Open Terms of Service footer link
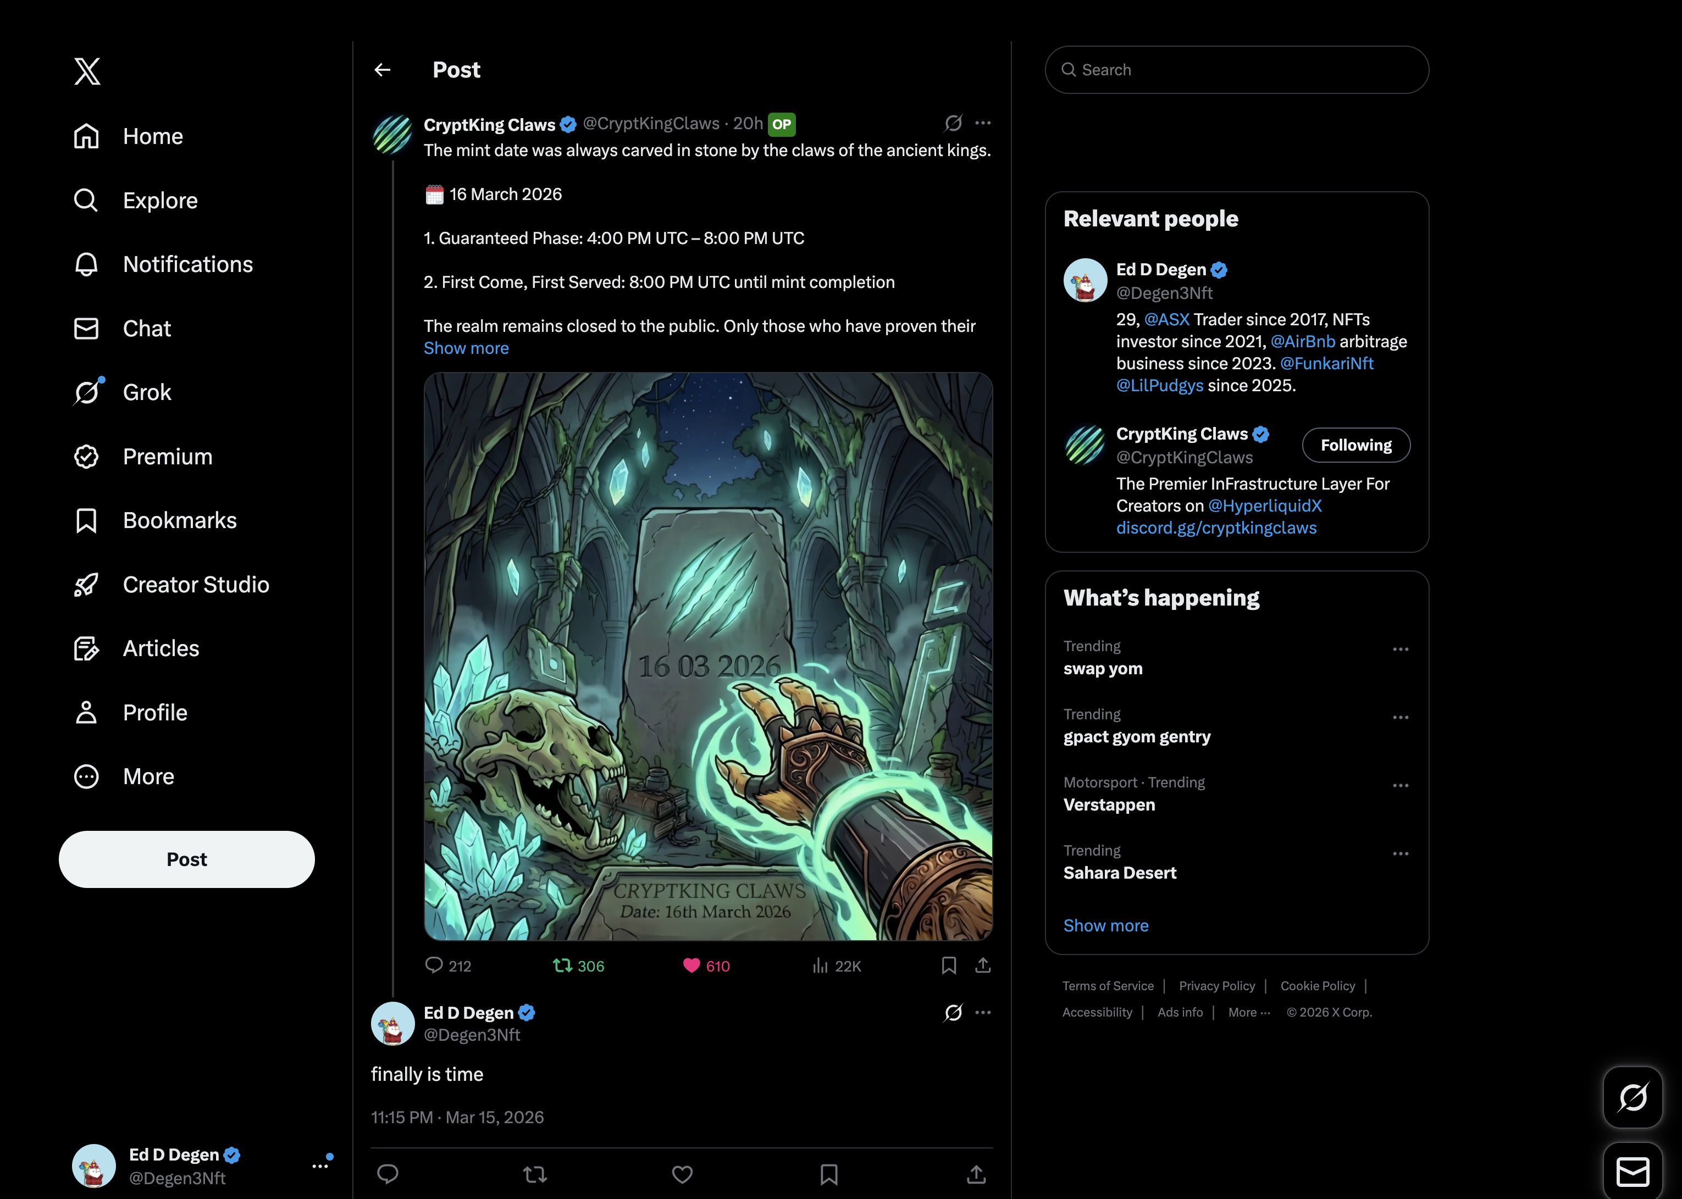 [1108, 986]
